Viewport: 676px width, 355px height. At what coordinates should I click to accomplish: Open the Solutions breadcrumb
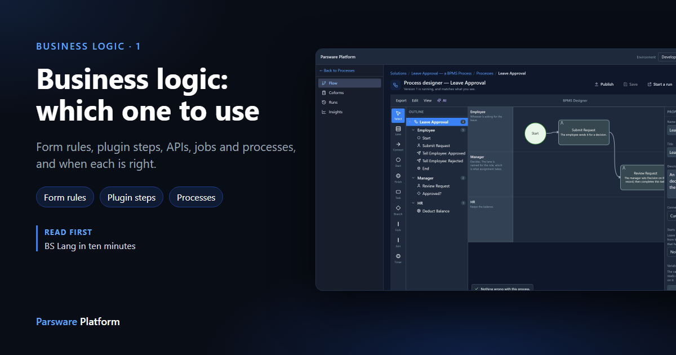[x=398, y=73]
